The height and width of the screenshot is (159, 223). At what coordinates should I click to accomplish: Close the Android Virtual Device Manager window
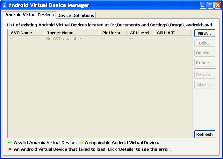(218, 5)
